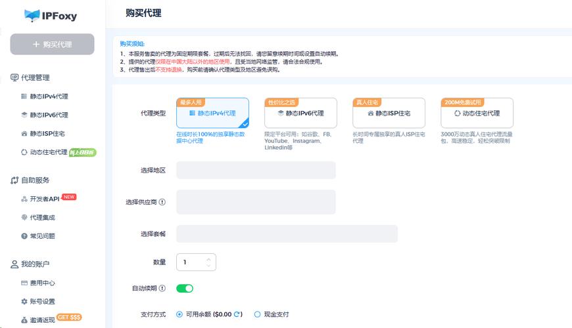The width and height of the screenshot is (572, 328).
Task: Click the 费用中心 card icon
Action: coord(24,283)
